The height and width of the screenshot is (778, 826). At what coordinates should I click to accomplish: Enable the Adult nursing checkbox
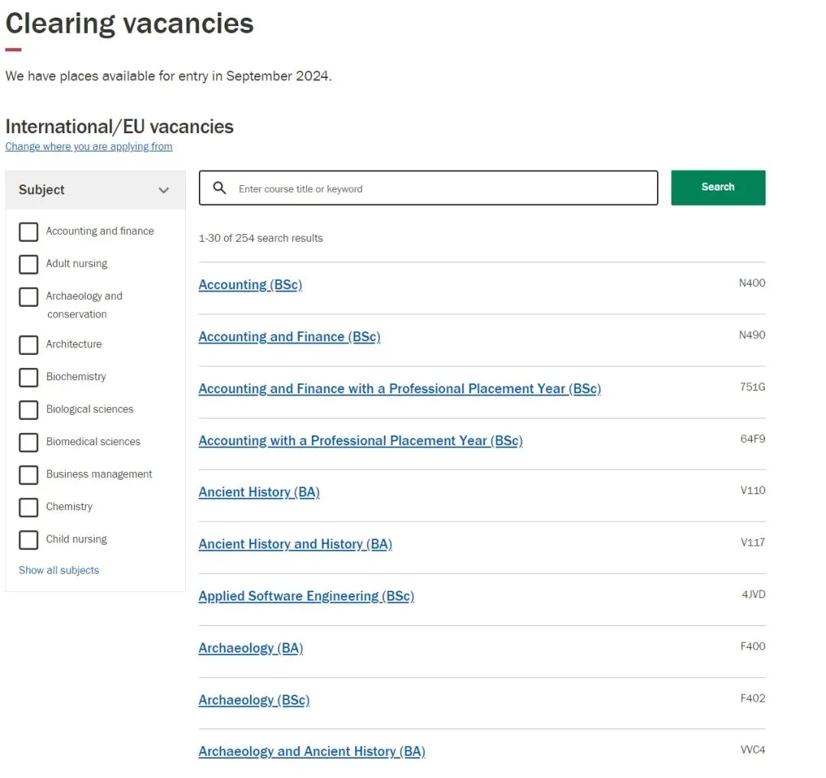[28, 264]
